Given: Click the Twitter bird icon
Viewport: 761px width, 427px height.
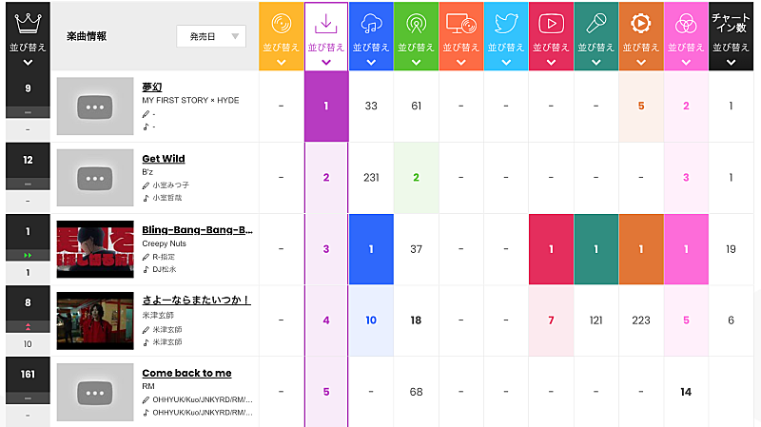Looking at the screenshot, I should [506, 23].
